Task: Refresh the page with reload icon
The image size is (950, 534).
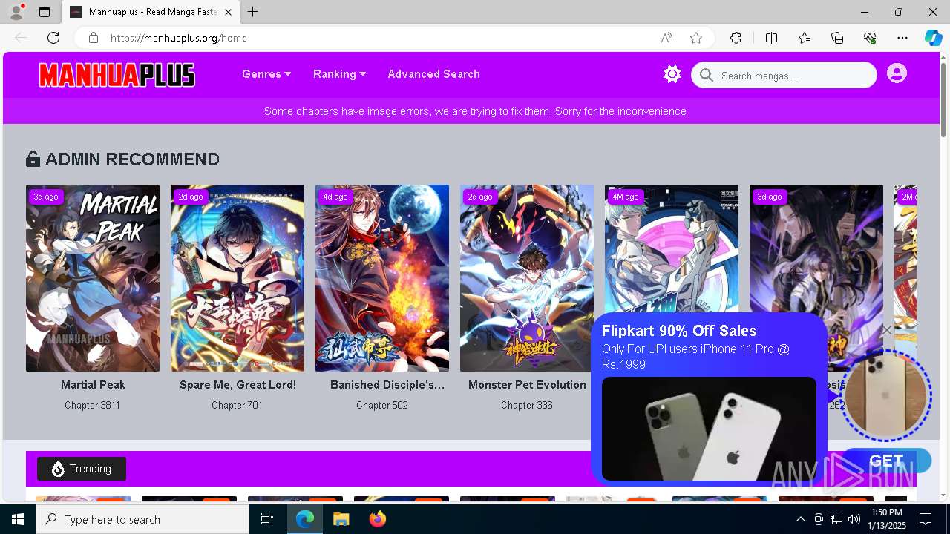Action: coord(53,38)
